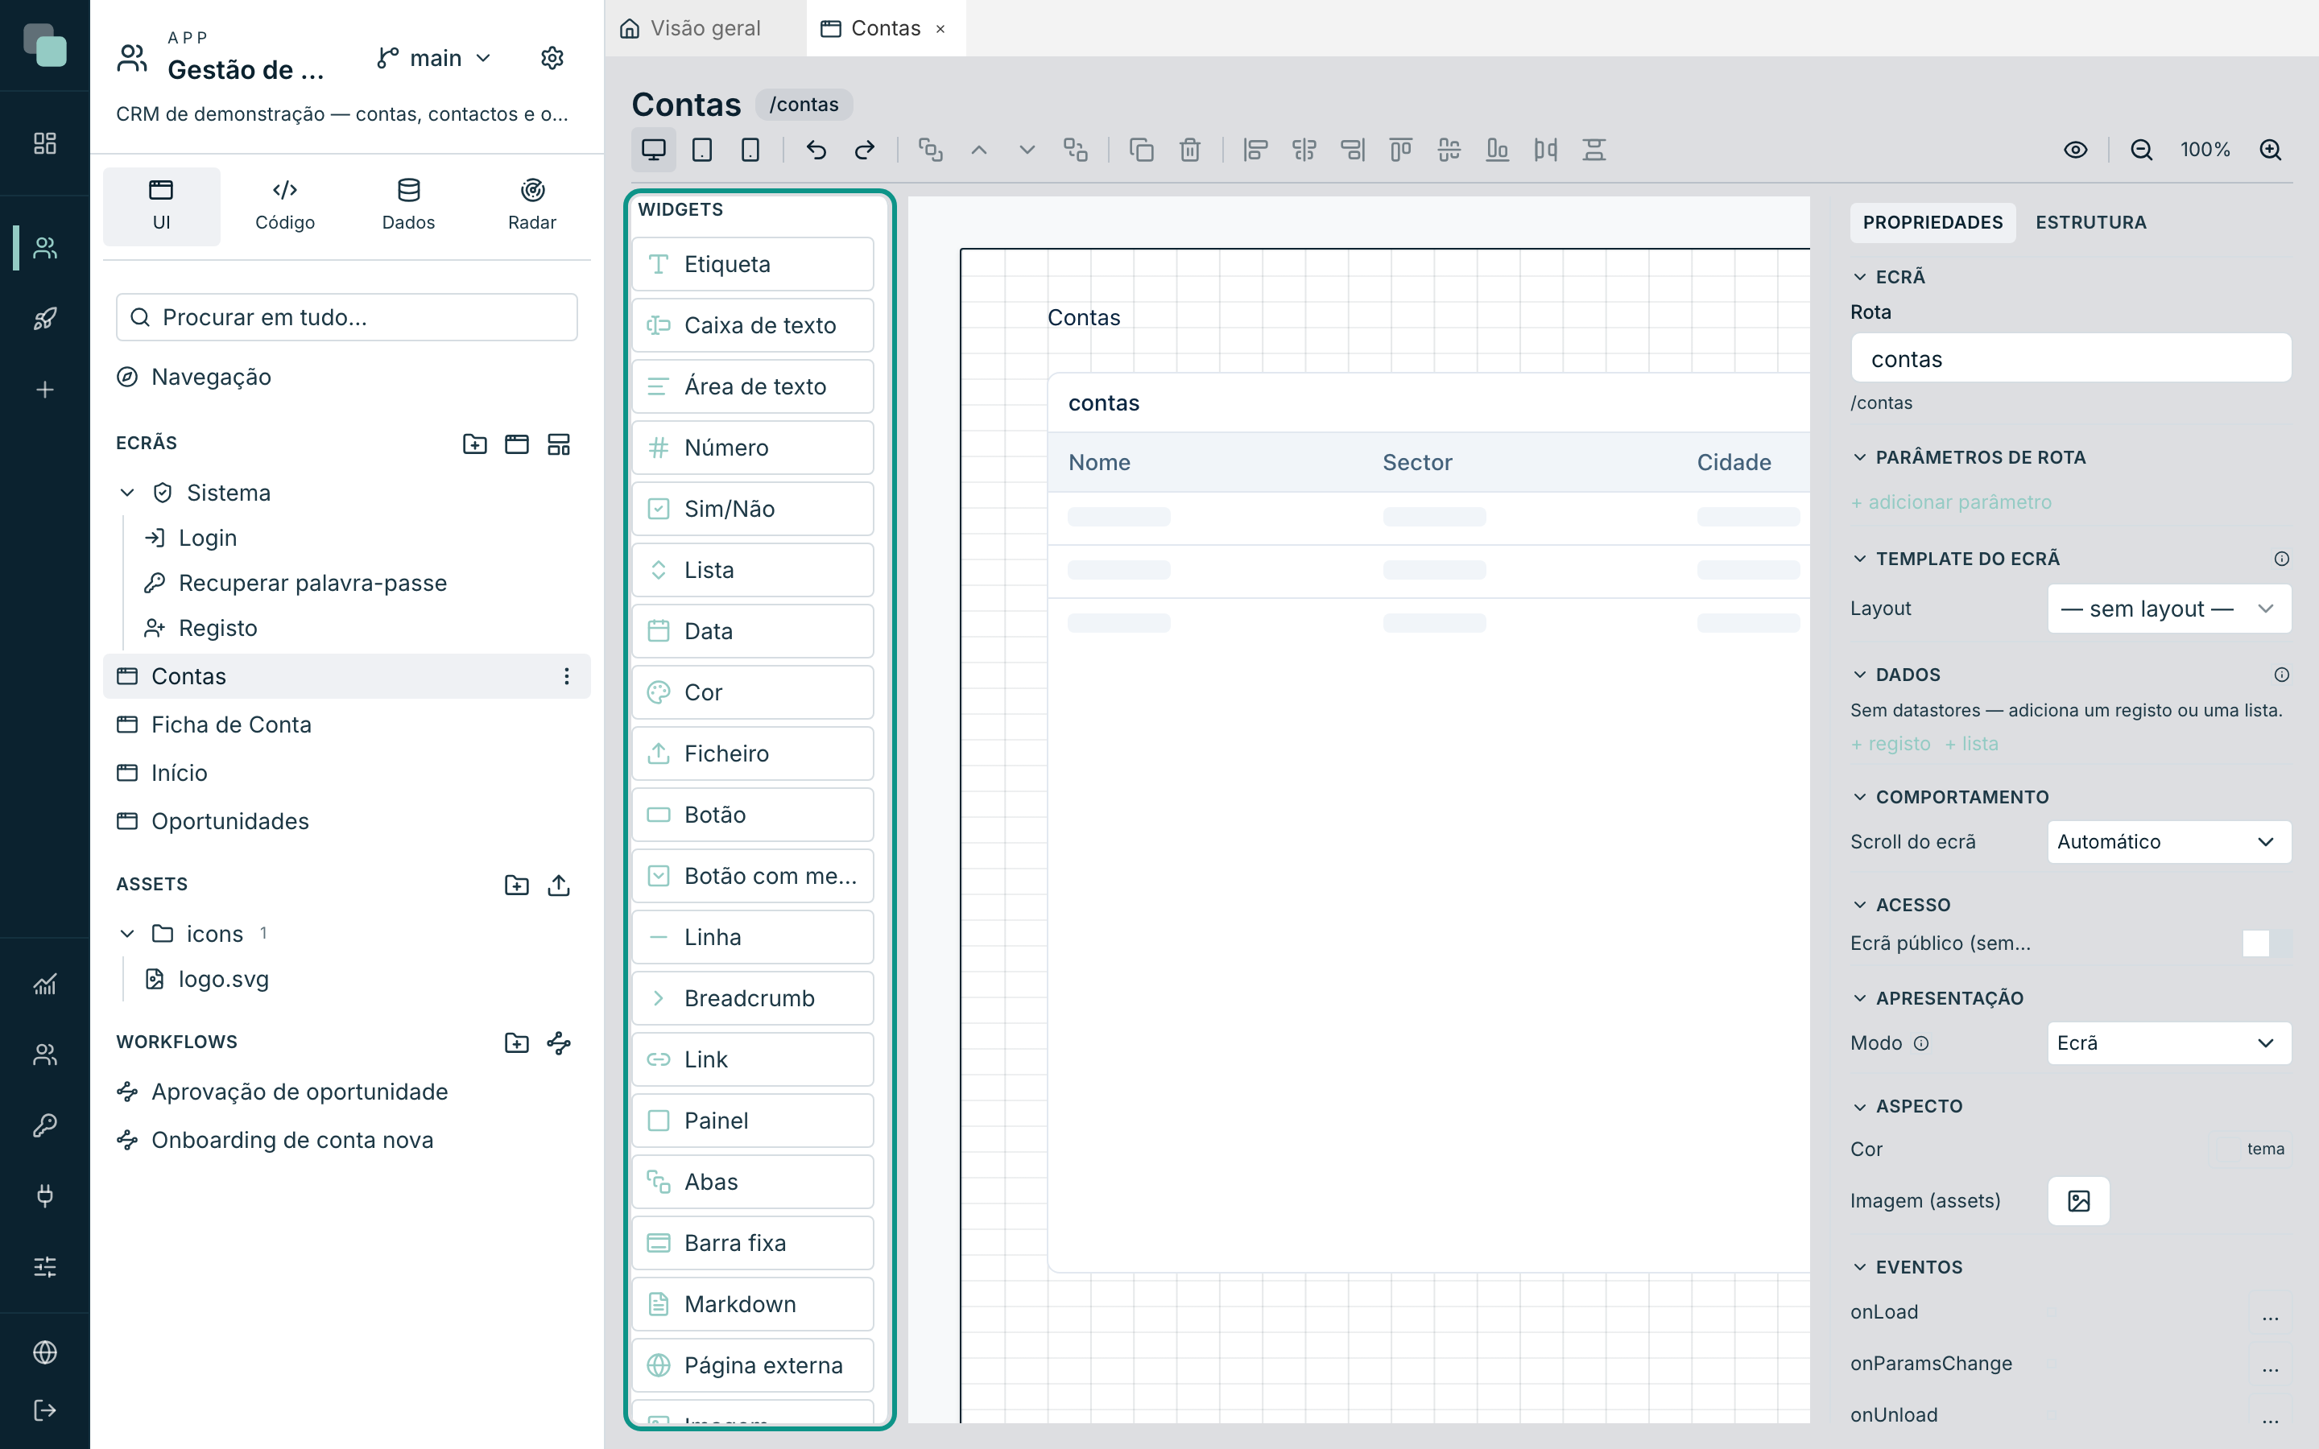
Task: Click the Procurar em tudo search field
Action: coord(347,317)
